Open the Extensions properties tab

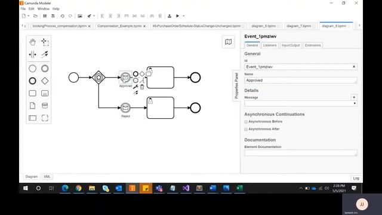pos(313,45)
